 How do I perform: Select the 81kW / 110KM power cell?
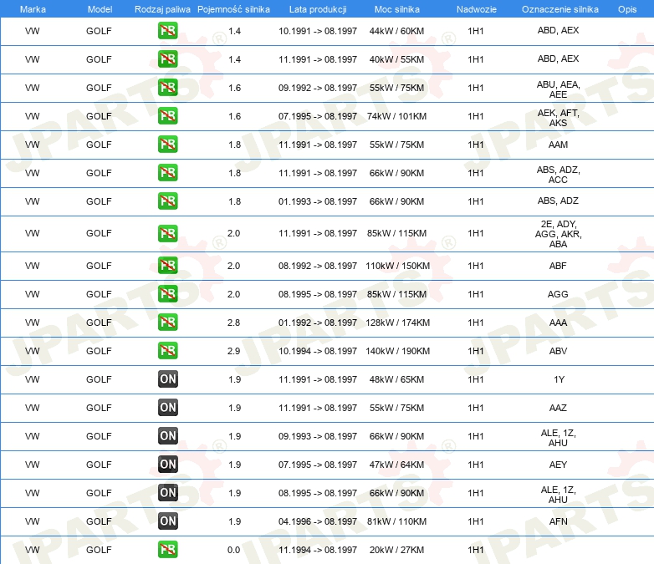click(x=396, y=521)
